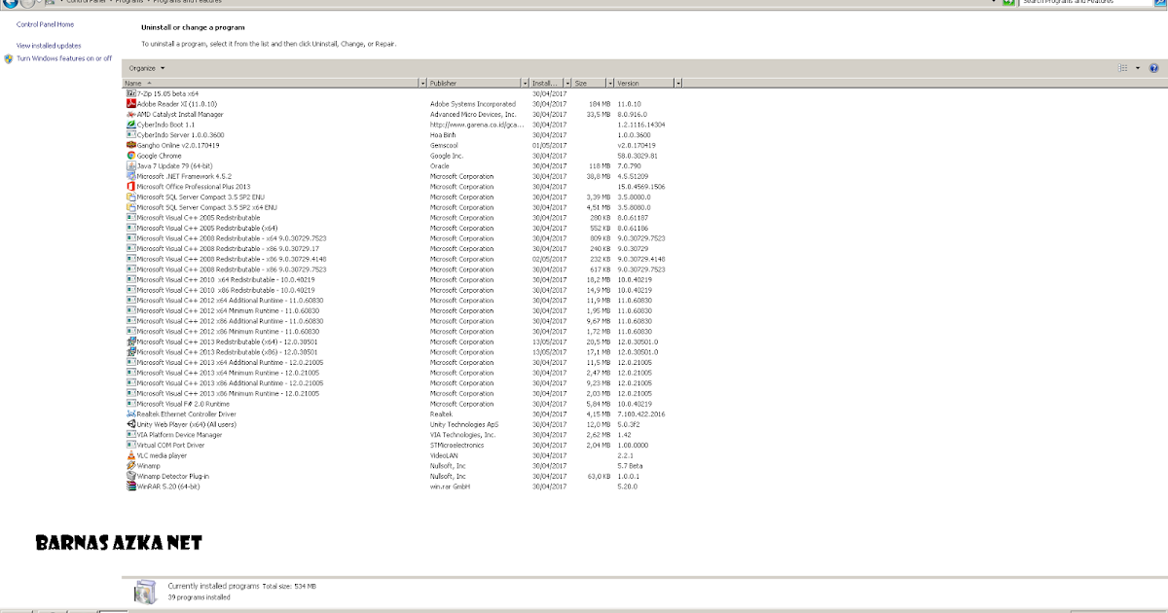Click the Winamp lightning icon
Image resolution: width=1168 pixels, height=613 pixels.
pos(130,466)
